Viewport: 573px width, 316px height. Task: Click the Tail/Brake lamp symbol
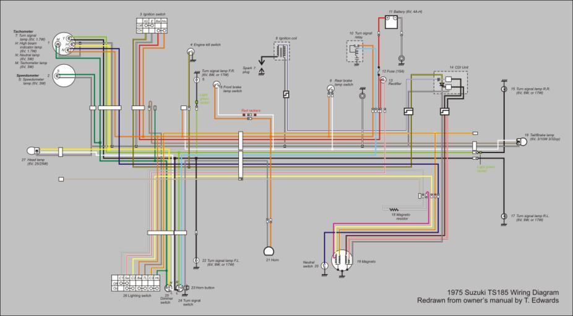pos(522,141)
